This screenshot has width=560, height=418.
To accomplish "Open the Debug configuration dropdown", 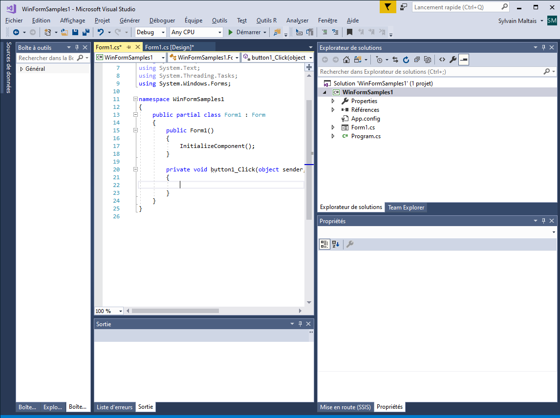I will [x=151, y=32].
